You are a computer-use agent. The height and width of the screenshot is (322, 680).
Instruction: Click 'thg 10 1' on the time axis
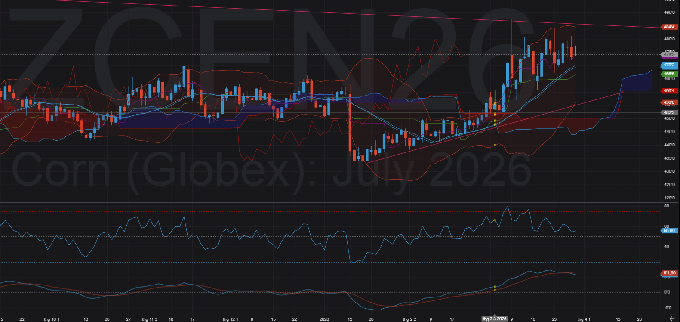click(52, 319)
